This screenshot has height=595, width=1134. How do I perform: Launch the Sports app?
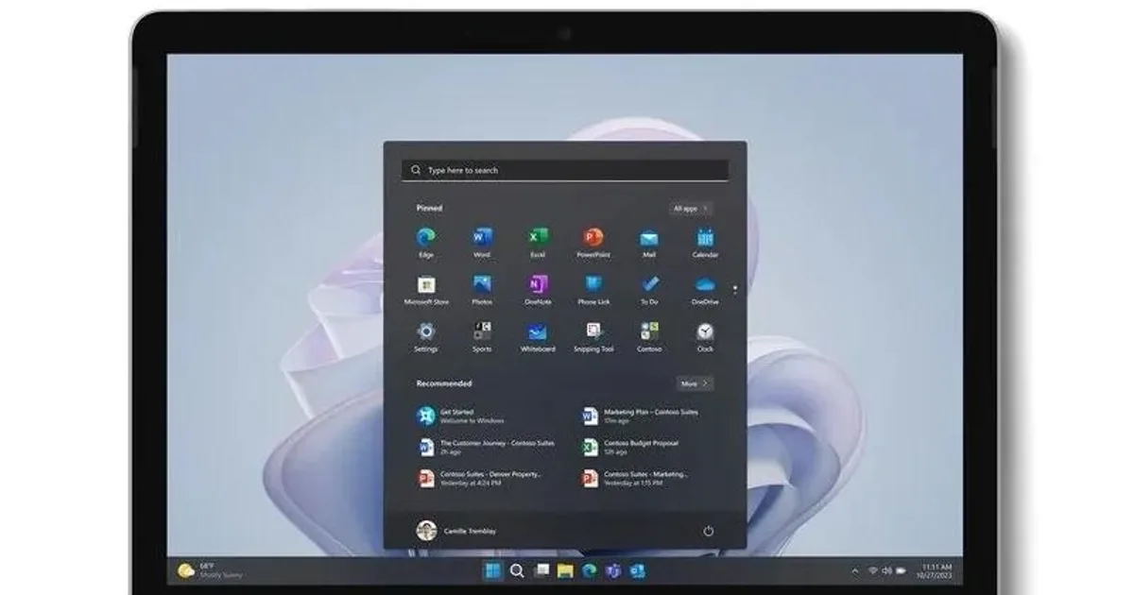tap(482, 336)
